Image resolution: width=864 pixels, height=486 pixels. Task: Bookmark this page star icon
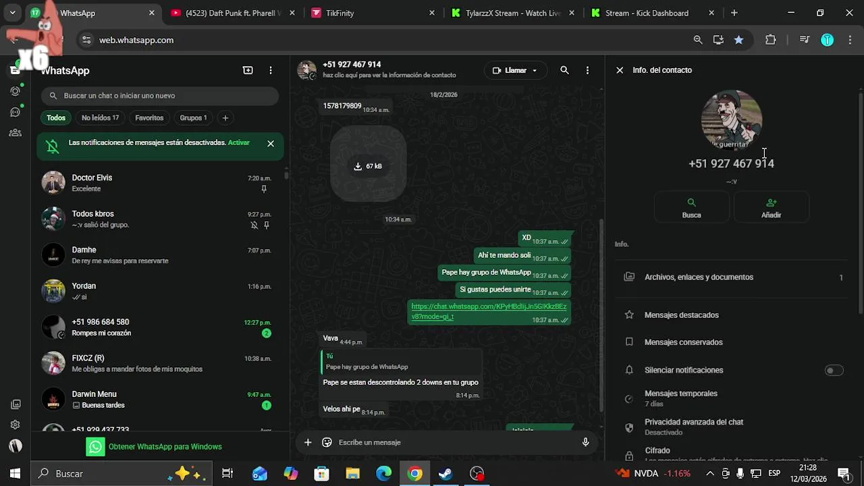point(738,40)
